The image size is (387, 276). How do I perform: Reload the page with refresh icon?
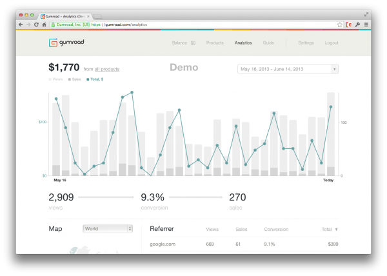36,25
